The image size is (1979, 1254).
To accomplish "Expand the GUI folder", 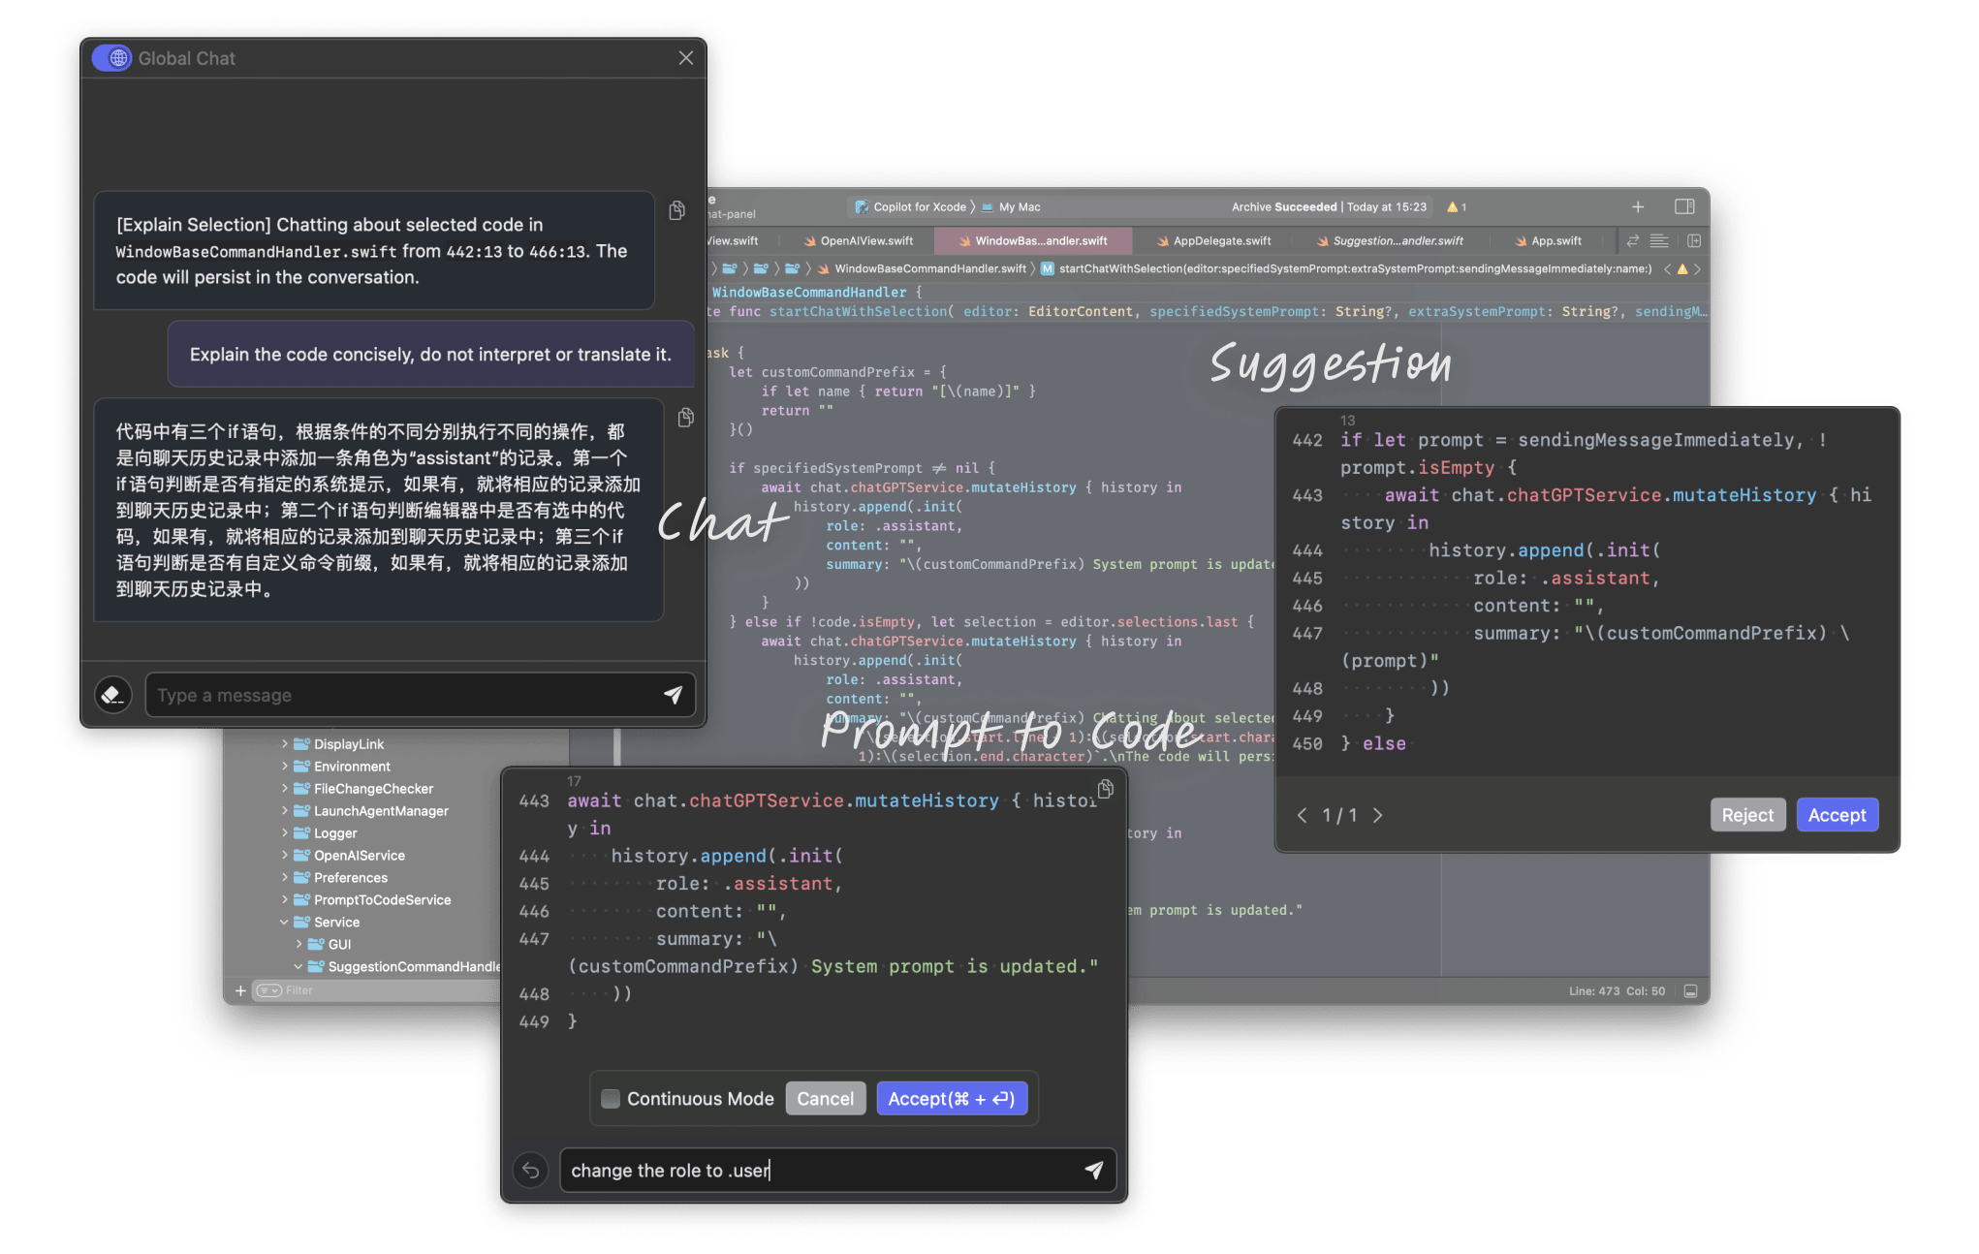I will 298,945.
